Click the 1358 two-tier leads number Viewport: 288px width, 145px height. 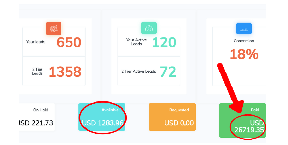[65, 72]
